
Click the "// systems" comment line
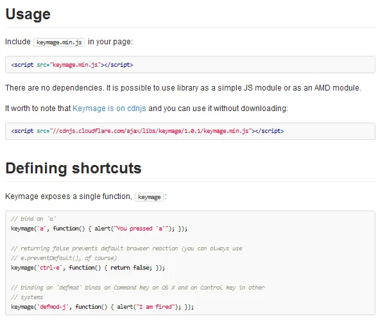coord(26,297)
